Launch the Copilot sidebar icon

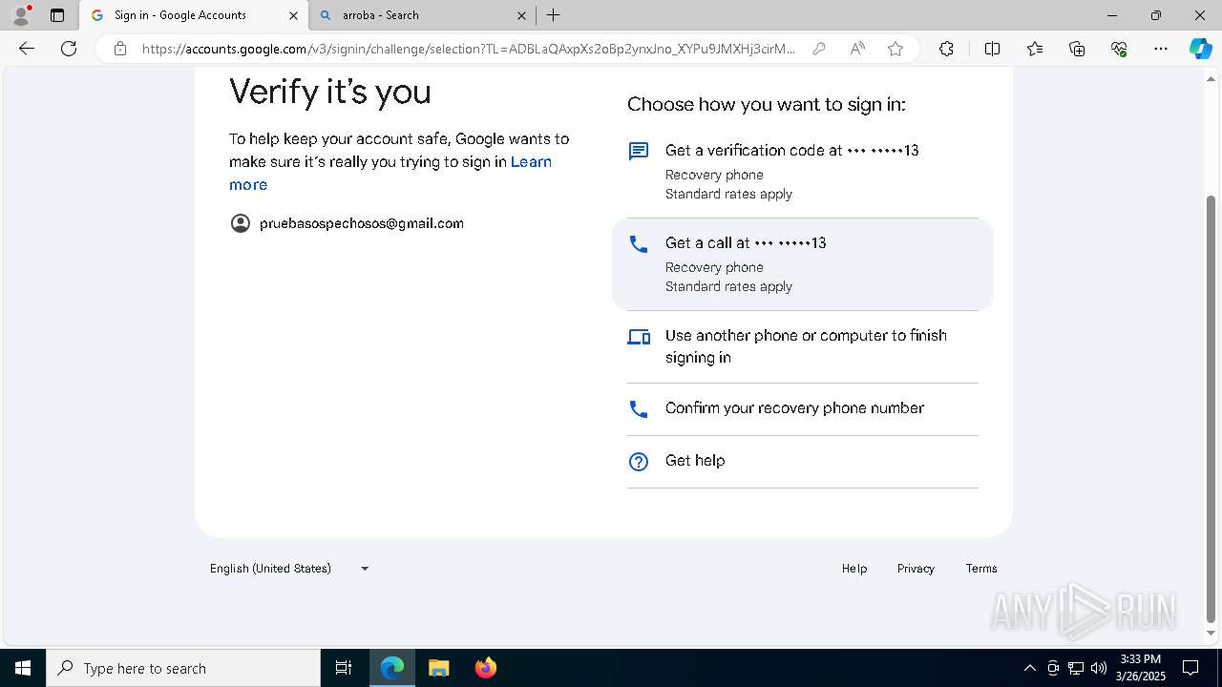[1200, 49]
